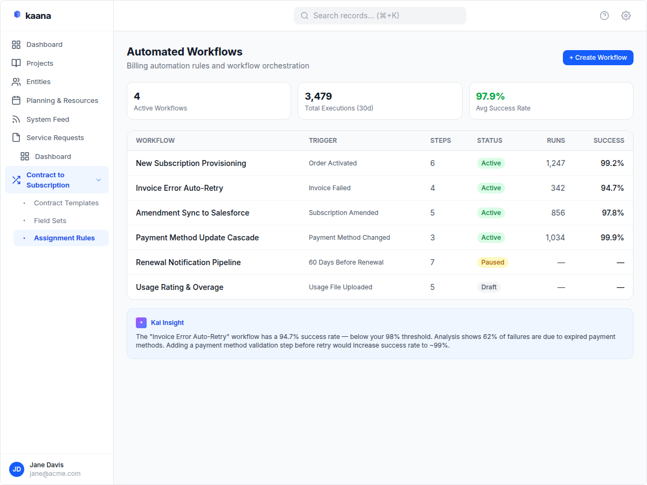Click the Entities people icon
The image size is (647, 485).
pyautogui.click(x=17, y=81)
